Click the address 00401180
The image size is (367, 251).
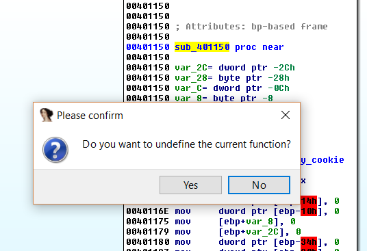pos(148,242)
